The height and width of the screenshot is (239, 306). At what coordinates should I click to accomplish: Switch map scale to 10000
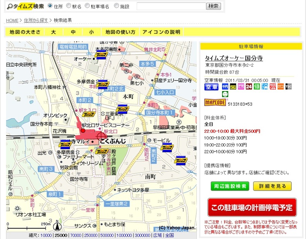point(46,235)
